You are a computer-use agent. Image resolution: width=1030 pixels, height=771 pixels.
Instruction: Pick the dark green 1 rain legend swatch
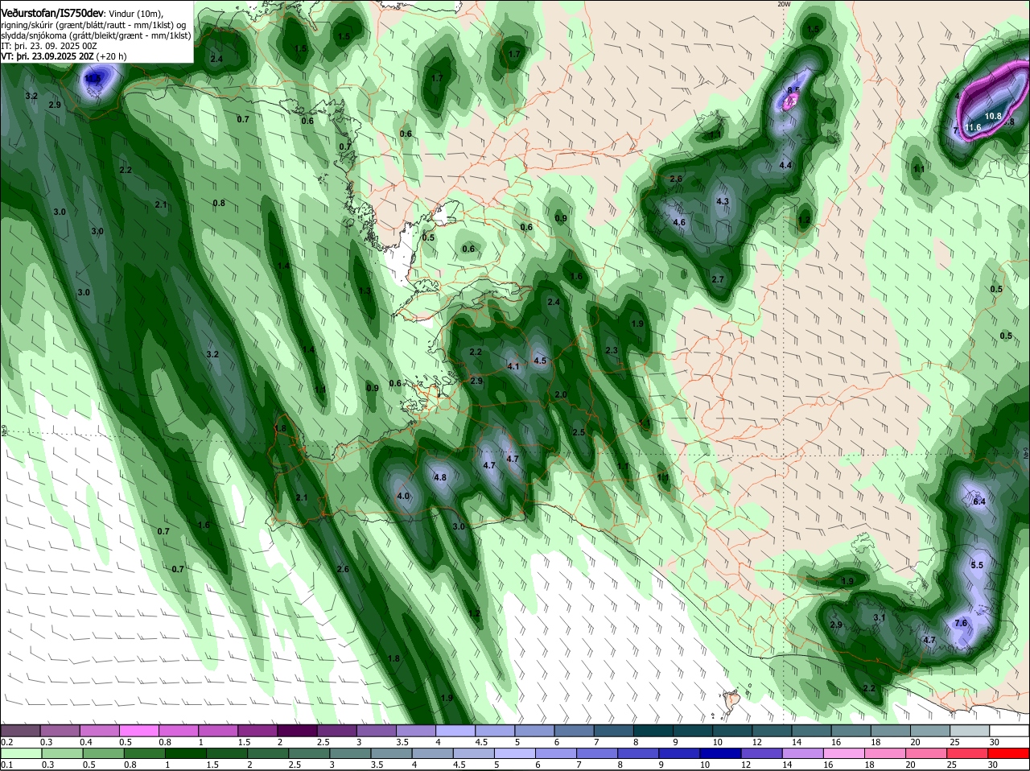[x=186, y=754]
